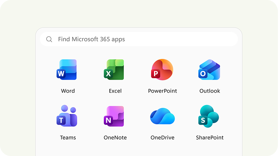Launch the Teams app icon
The height and width of the screenshot is (156, 278).
[67, 116]
